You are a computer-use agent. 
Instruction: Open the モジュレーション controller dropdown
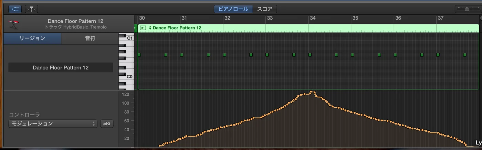pos(53,124)
